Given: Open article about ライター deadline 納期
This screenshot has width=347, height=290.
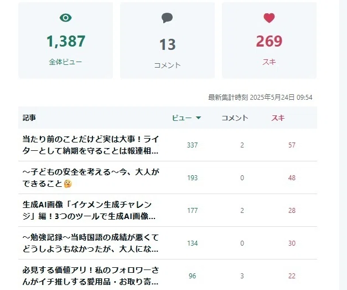Looking at the screenshot, I should [91, 145].
